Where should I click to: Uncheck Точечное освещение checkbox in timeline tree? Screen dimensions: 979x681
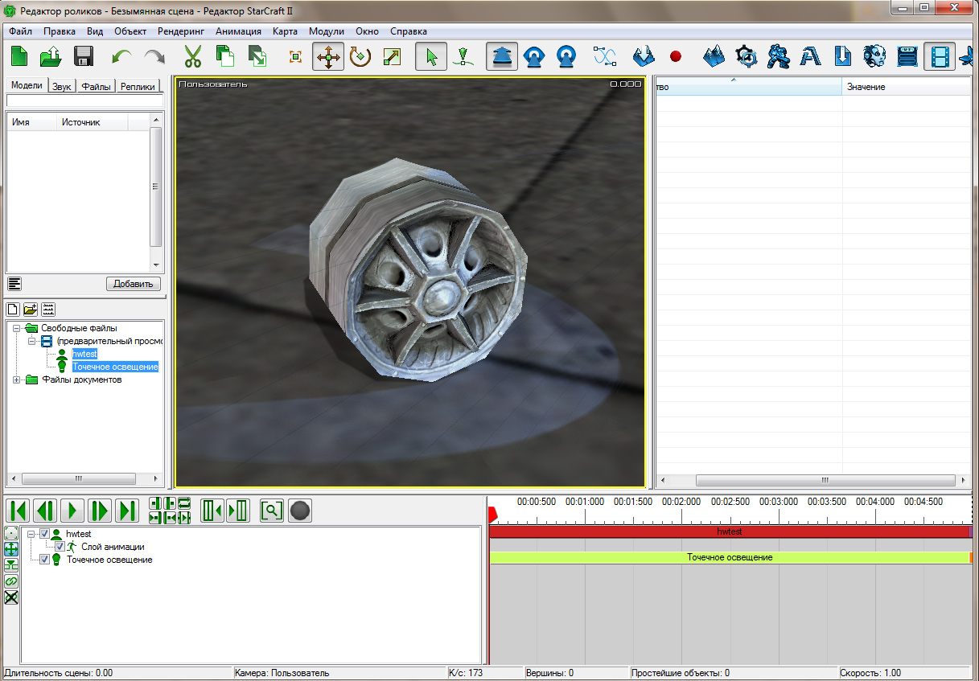(45, 560)
